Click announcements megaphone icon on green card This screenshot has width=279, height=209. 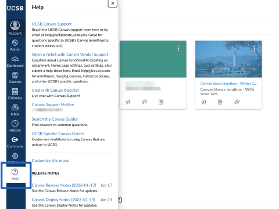[x=128, y=102]
